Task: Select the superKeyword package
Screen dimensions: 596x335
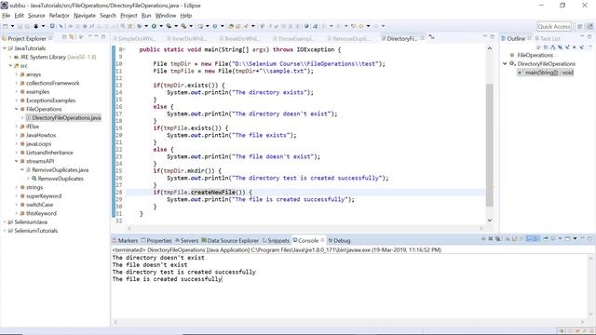Action: coord(44,196)
